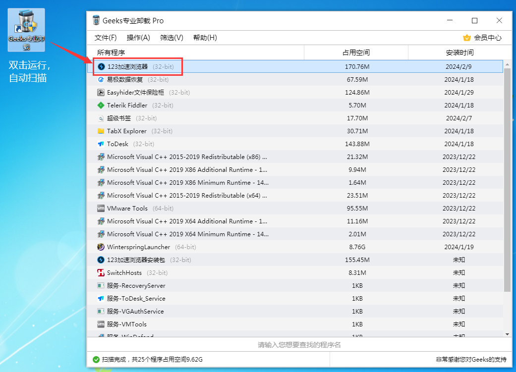Sort by the 占用空间 column header
Viewport: 516px width, 372px height.
click(356, 53)
